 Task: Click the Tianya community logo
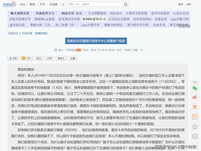click(9, 4)
